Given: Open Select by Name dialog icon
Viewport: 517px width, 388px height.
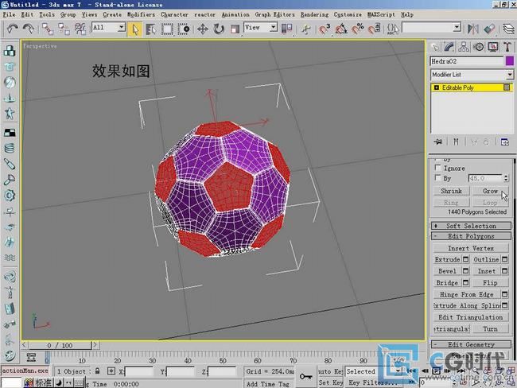Looking at the screenshot, I should (151, 29).
